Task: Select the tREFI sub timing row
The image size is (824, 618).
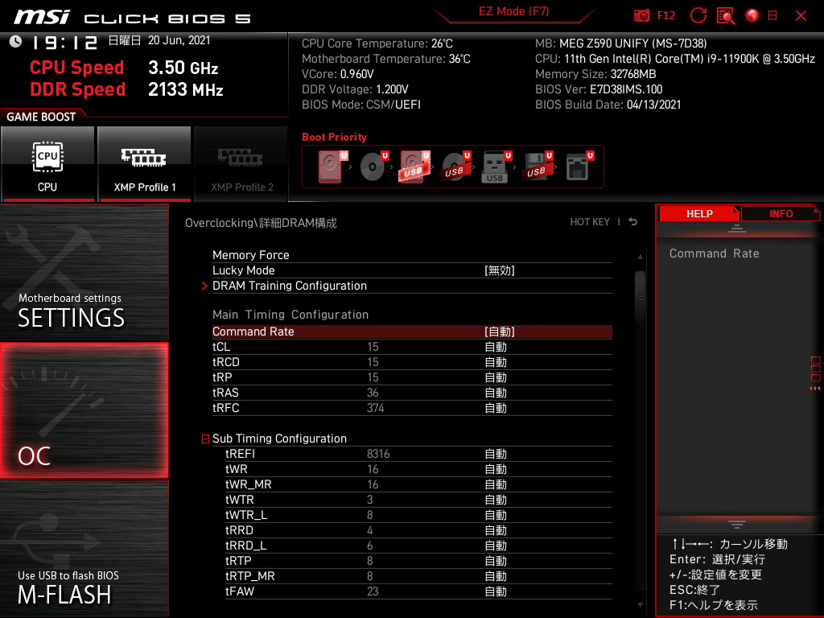Action: (x=418, y=454)
